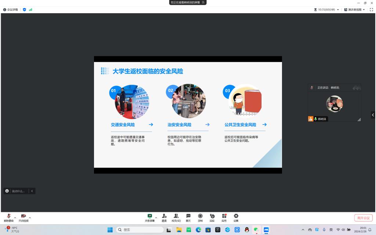
Task: Expand the 演讲者视图 view dropdown
Action: (355, 10)
